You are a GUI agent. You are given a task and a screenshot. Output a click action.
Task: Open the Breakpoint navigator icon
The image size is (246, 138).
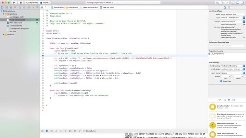coord(33,7)
